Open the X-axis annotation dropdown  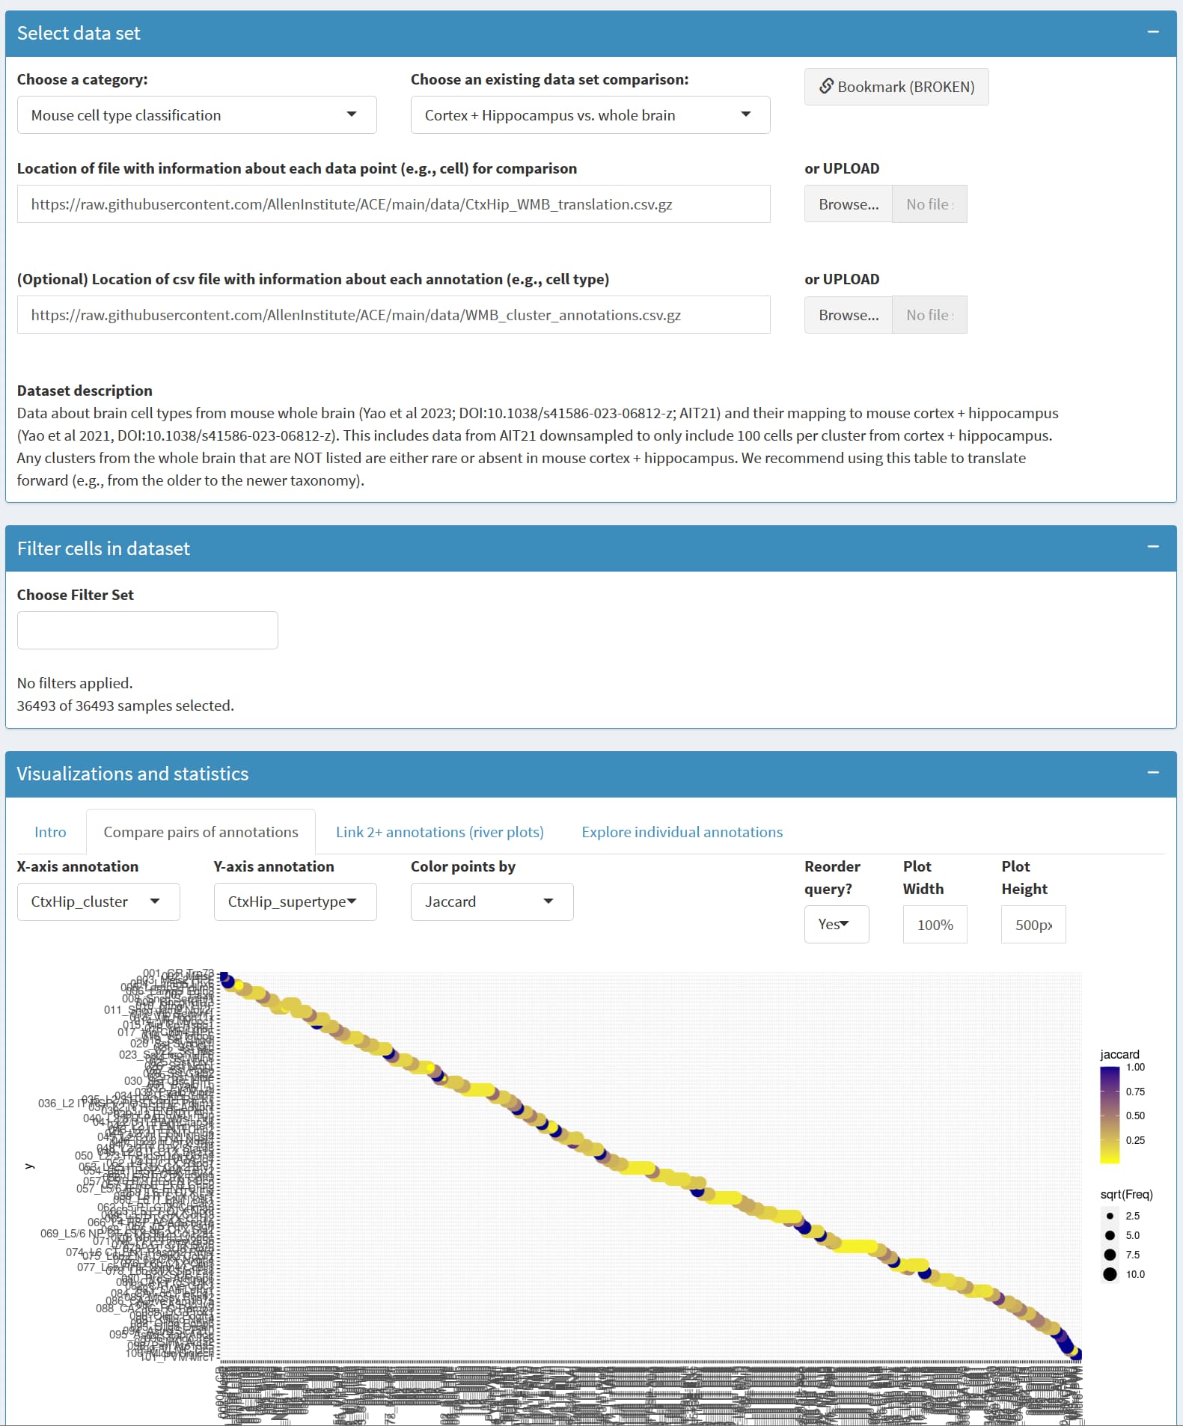tap(99, 902)
